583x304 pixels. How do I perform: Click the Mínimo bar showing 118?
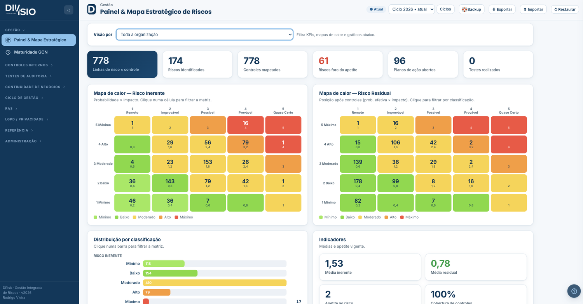164,264
